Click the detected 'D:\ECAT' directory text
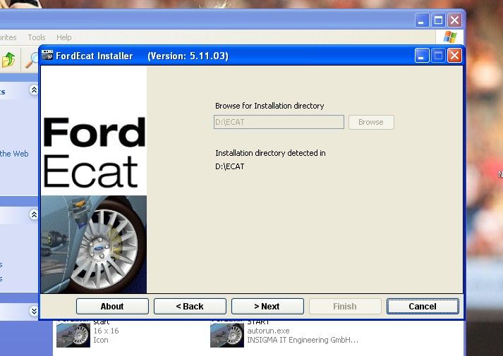The image size is (503, 356). point(230,166)
